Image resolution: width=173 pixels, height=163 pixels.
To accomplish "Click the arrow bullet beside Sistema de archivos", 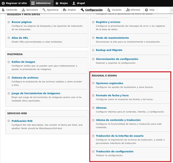I will pos(9,78).
